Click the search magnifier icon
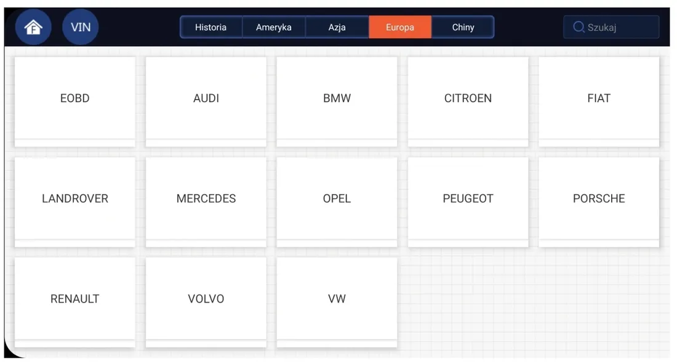The image size is (677, 364). (x=579, y=27)
